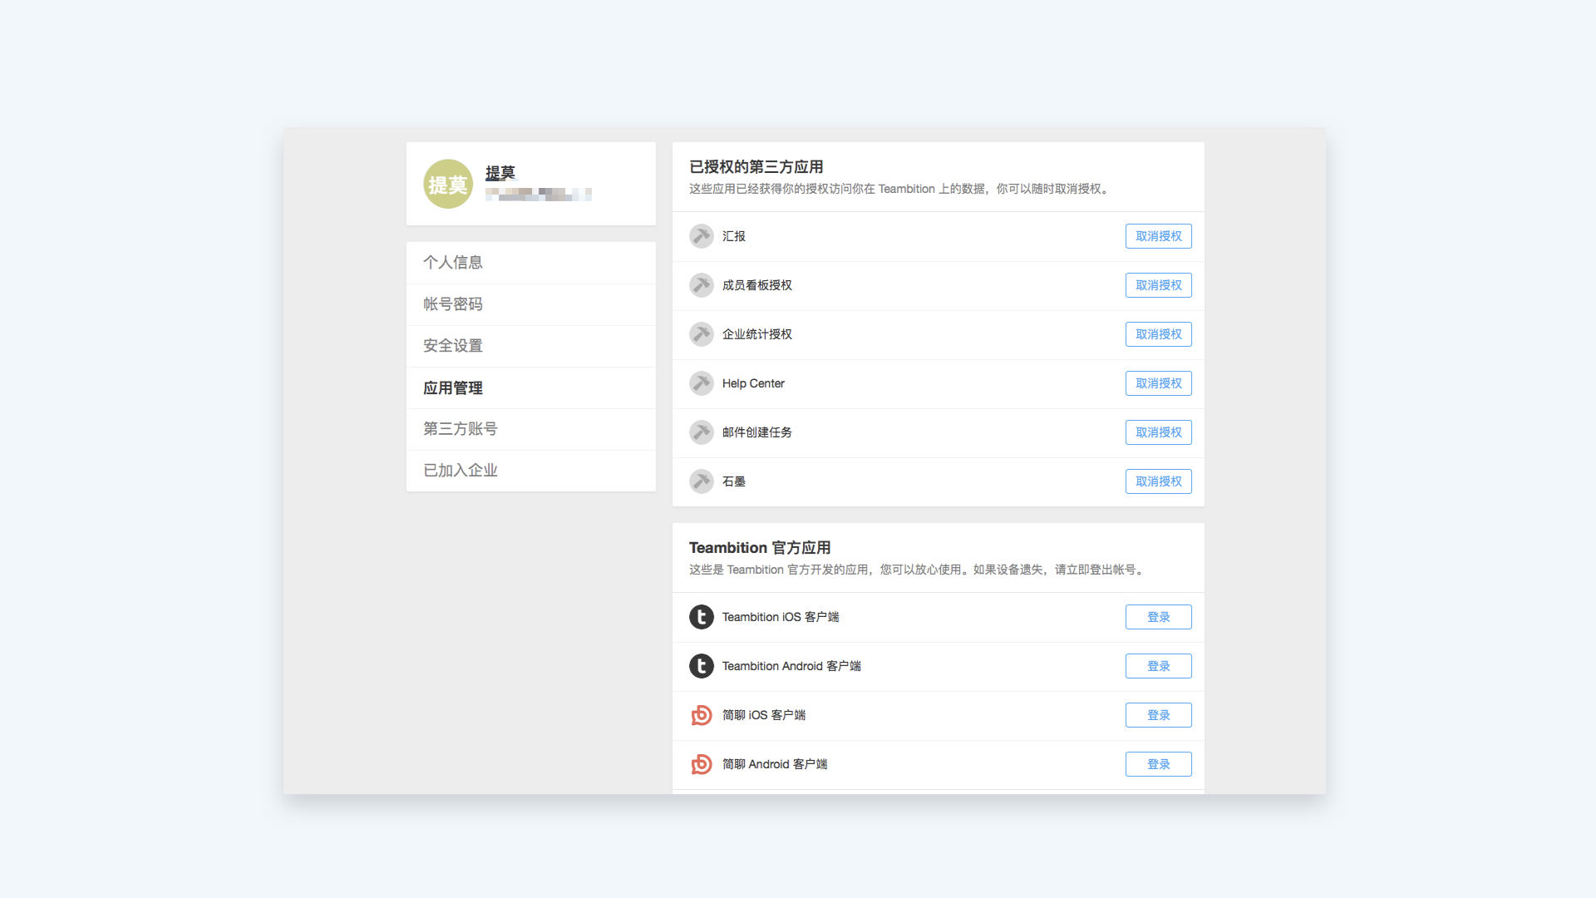View the 已加入企业 section

coord(531,471)
